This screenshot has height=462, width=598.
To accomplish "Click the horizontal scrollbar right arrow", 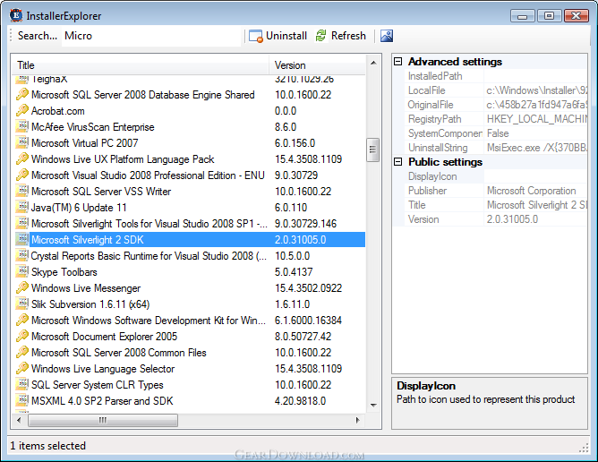I will (x=357, y=420).
